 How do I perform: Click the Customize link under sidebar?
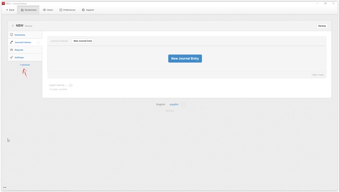click(25, 65)
